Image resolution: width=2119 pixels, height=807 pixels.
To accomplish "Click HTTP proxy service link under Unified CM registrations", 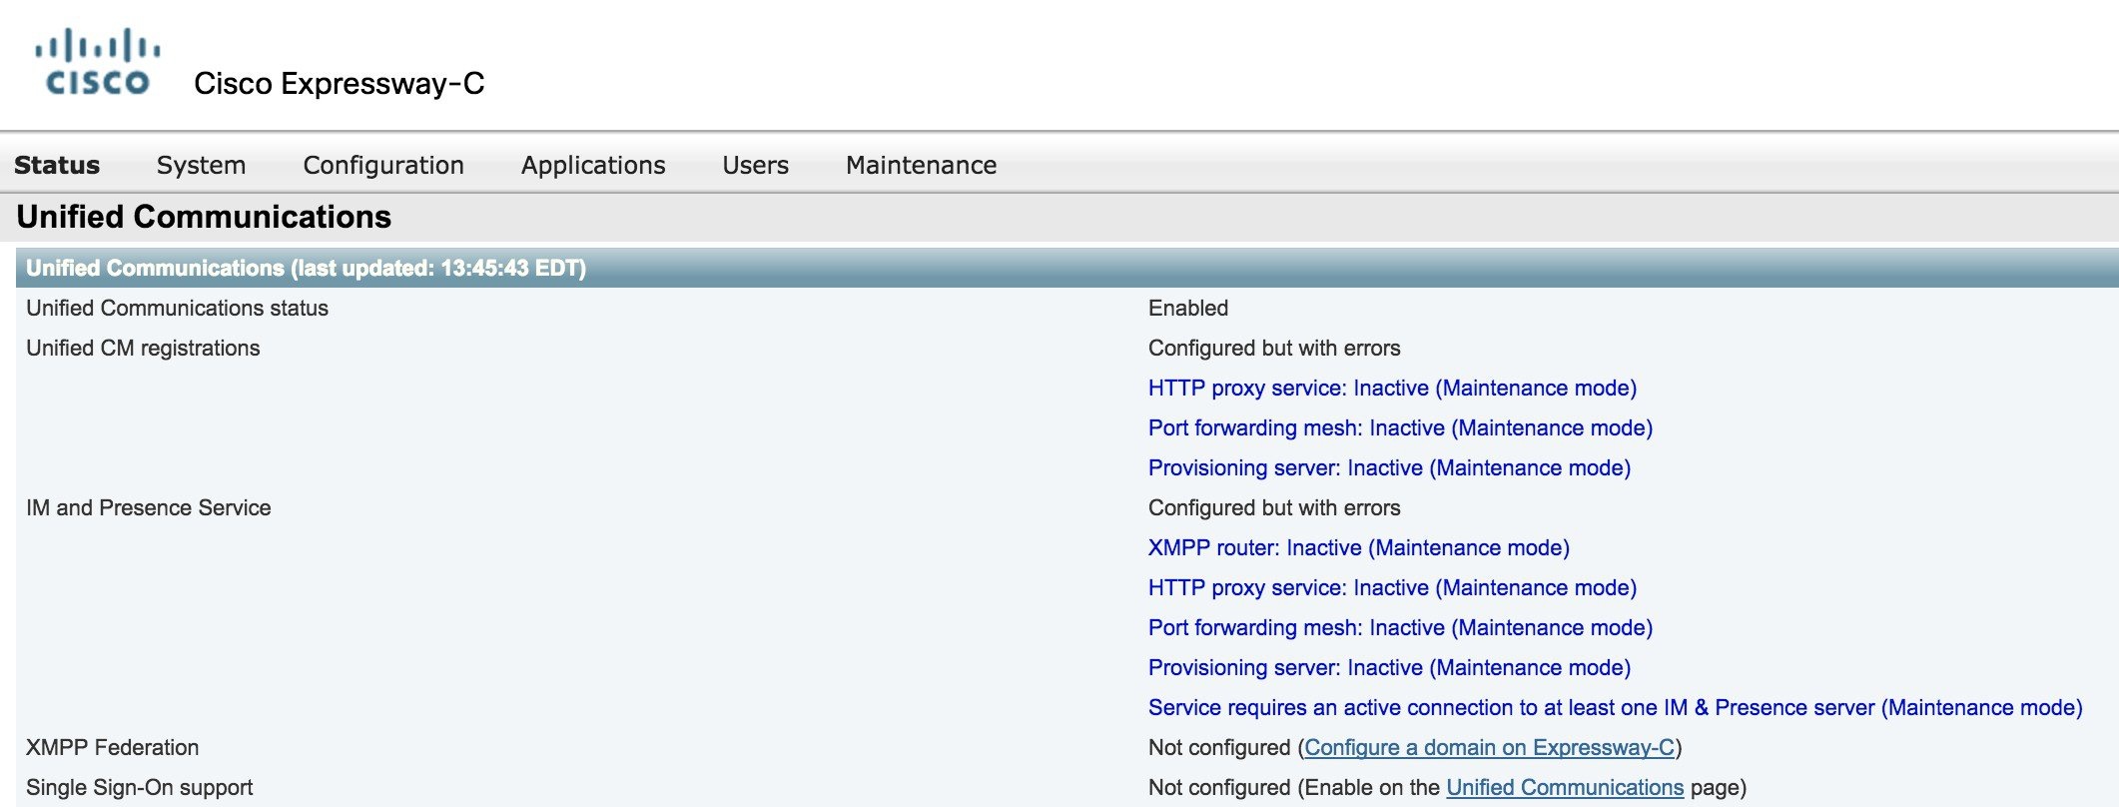I will tap(1392, 388).
